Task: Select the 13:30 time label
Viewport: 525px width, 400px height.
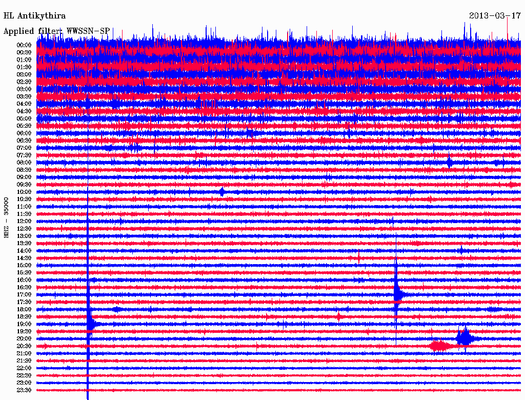Action: 24,243
